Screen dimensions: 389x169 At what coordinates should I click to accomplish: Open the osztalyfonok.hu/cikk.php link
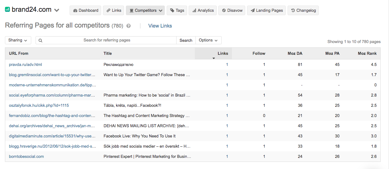[39, 106]
